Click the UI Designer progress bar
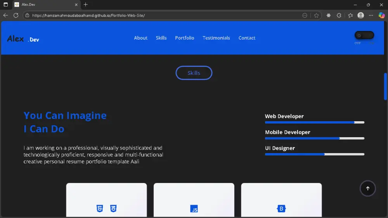The image size is (388, 218). pyautogui.click(x=315, y=154)
